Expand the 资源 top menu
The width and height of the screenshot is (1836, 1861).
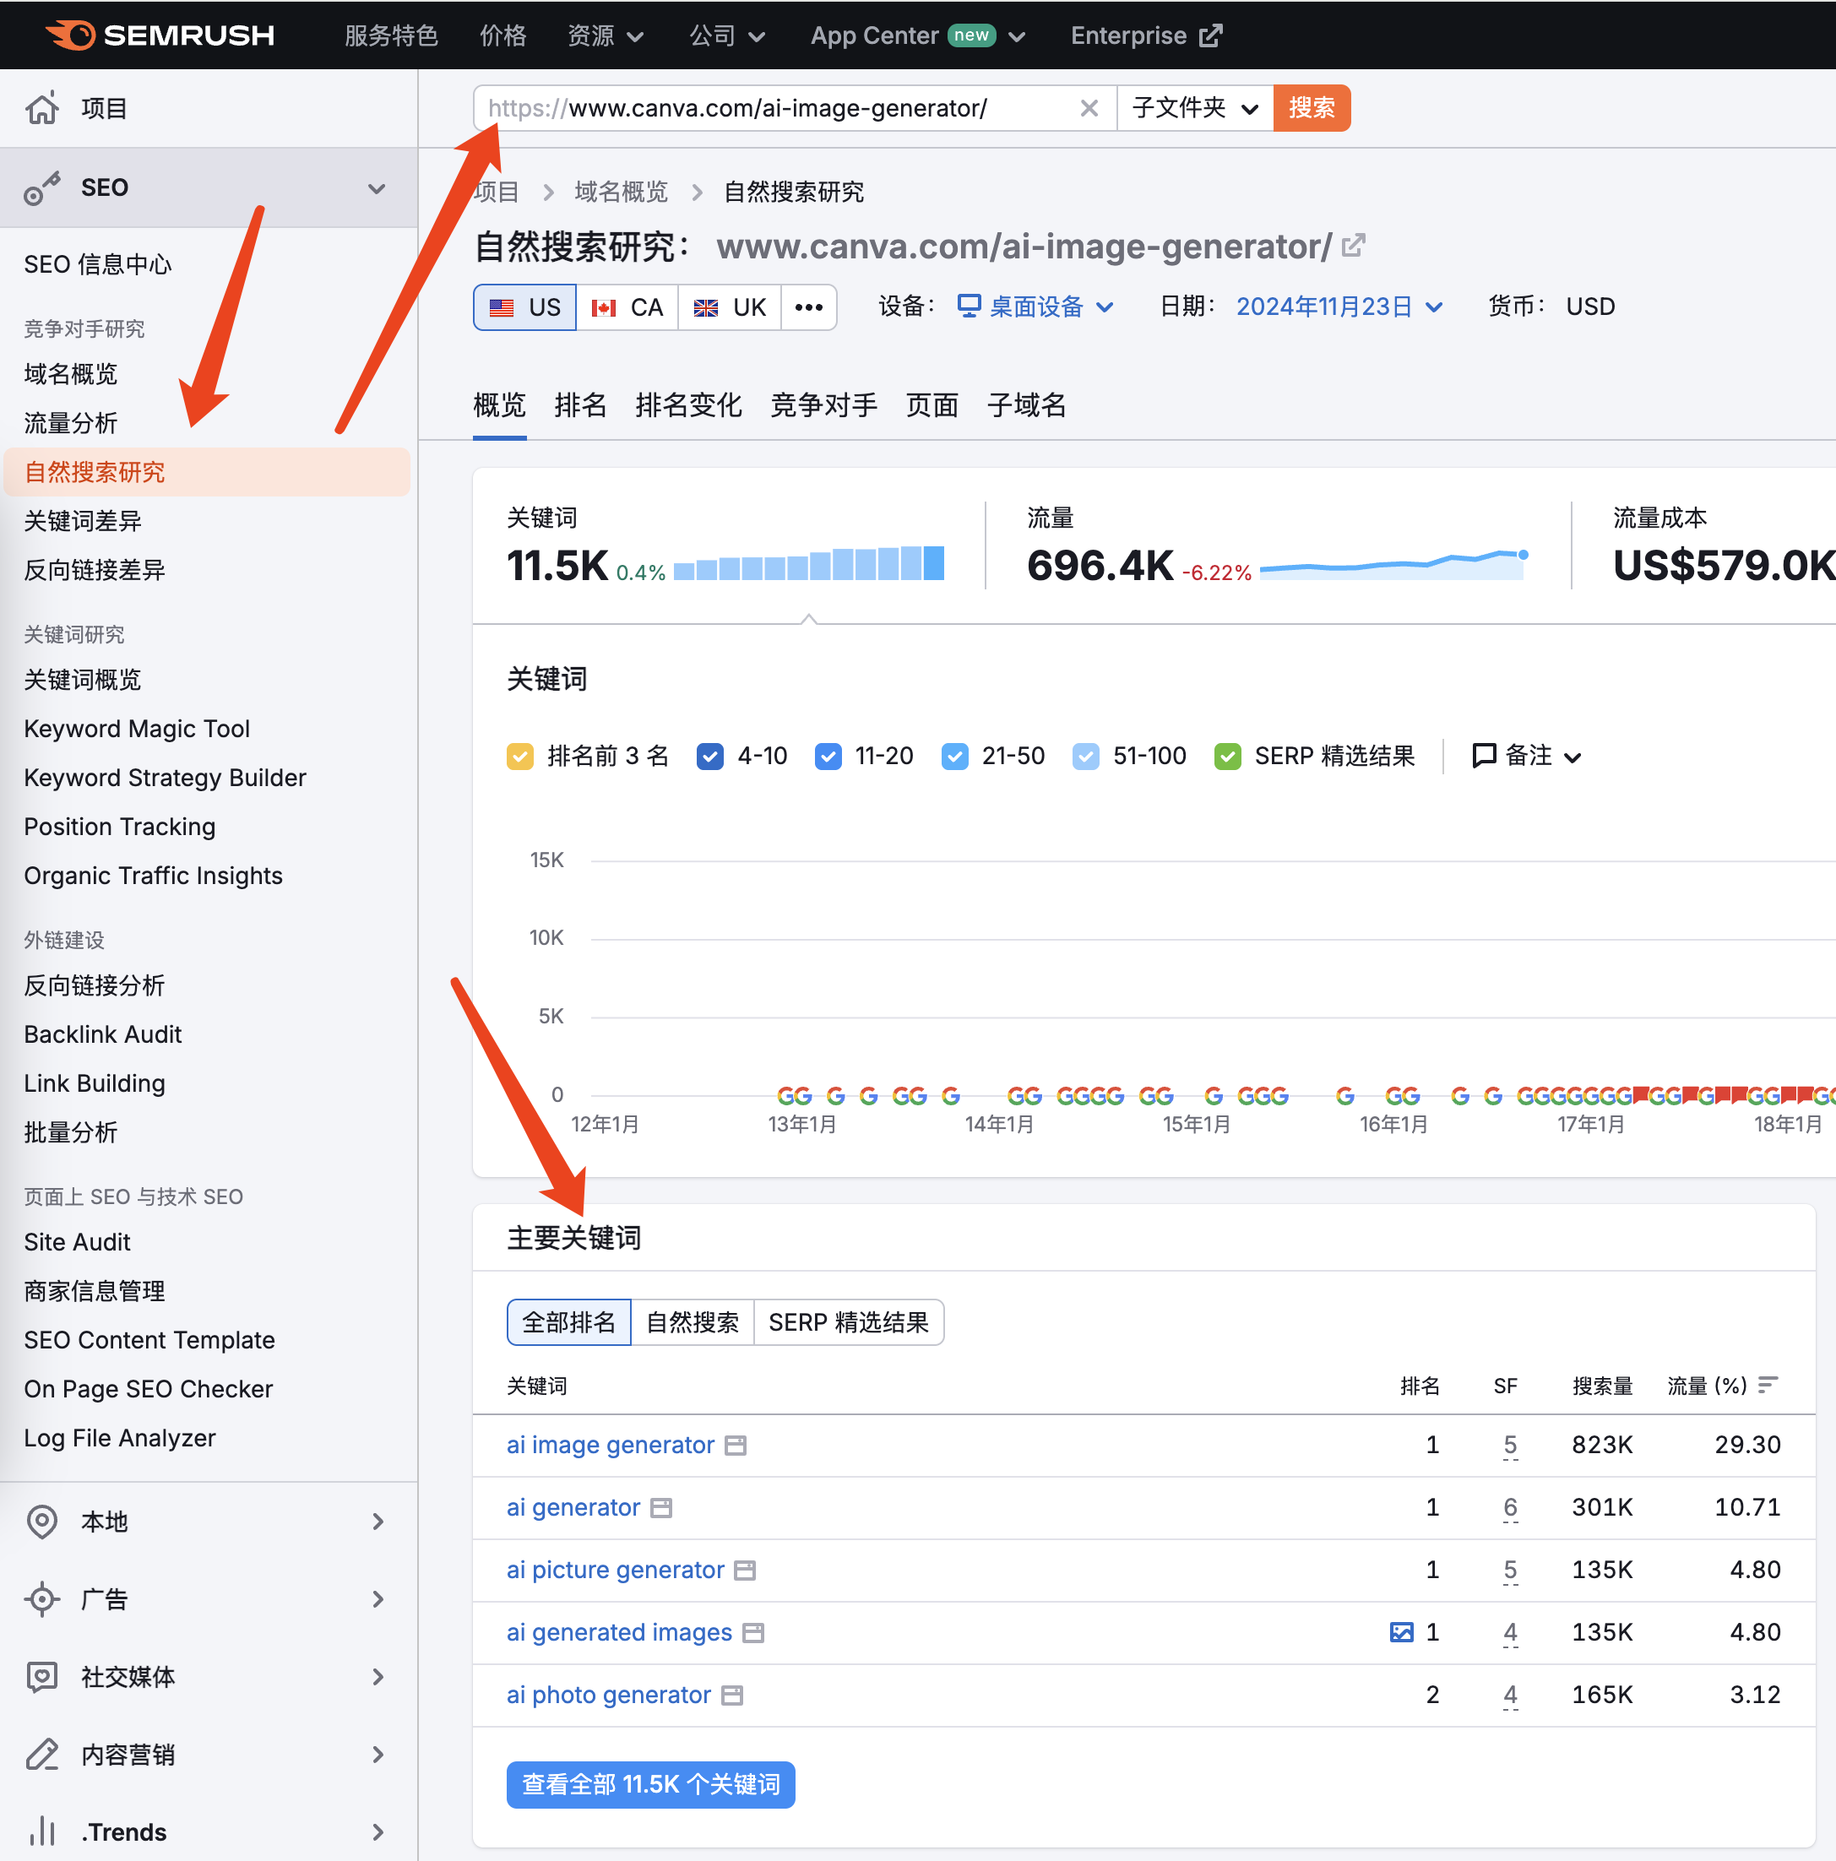coord(605,35)
